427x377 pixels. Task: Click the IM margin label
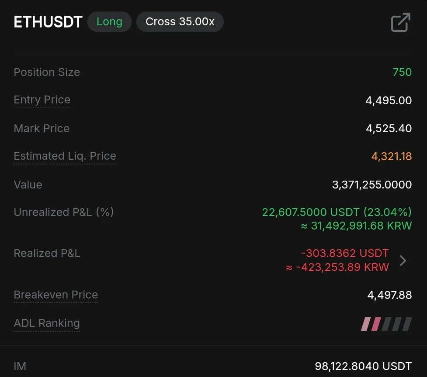pos(20,366)
